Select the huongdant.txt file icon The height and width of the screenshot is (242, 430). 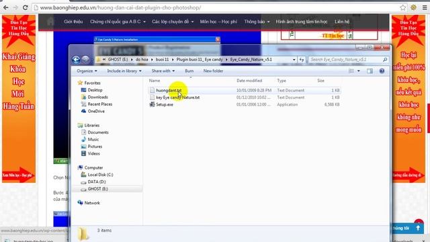[x=153, y=90]
